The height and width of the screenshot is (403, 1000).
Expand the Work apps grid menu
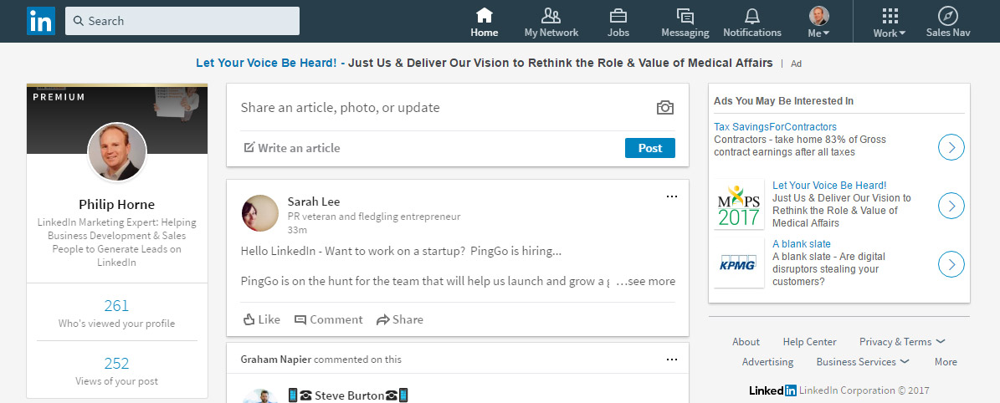coord(890,22)
